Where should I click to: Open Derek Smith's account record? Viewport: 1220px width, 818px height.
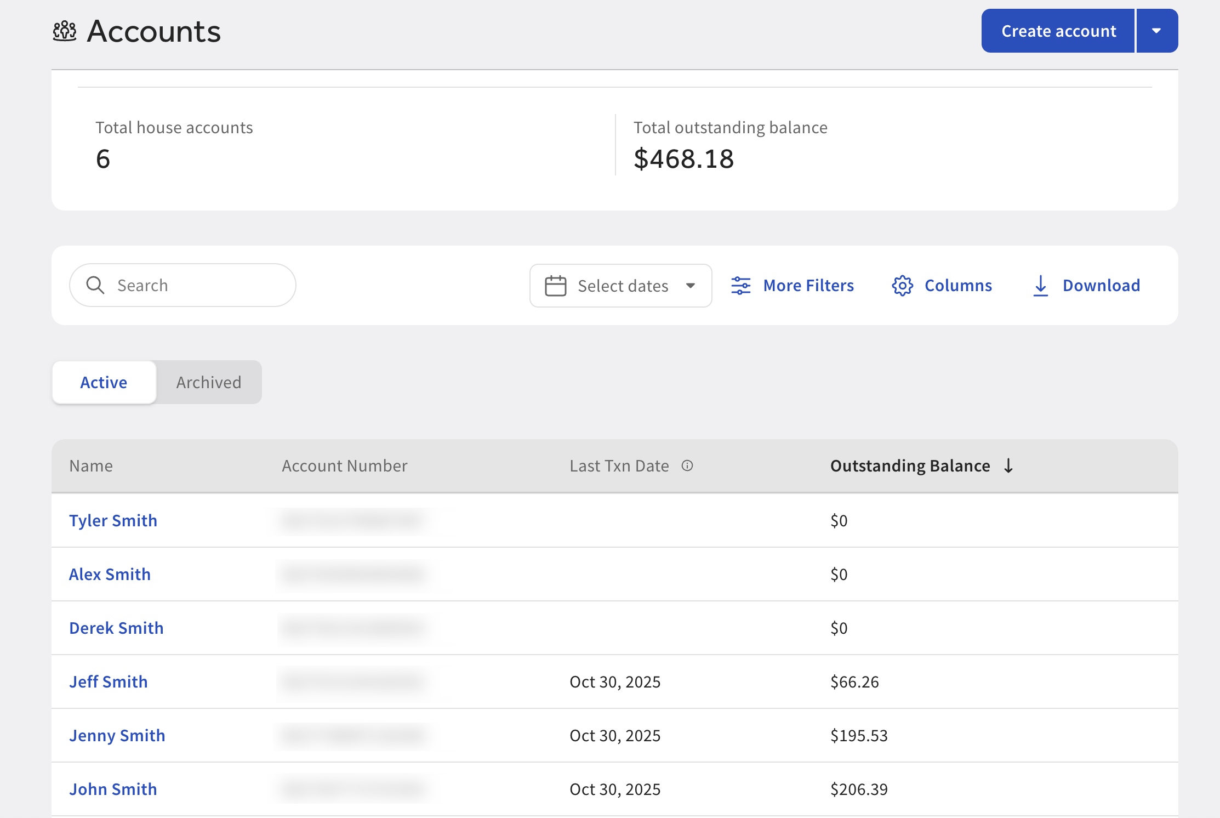[116, 628]
